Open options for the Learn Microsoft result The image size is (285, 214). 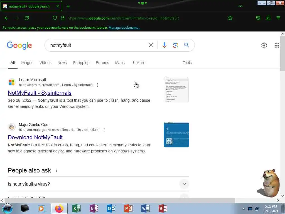pyautogui.click(x=97, y=85)
